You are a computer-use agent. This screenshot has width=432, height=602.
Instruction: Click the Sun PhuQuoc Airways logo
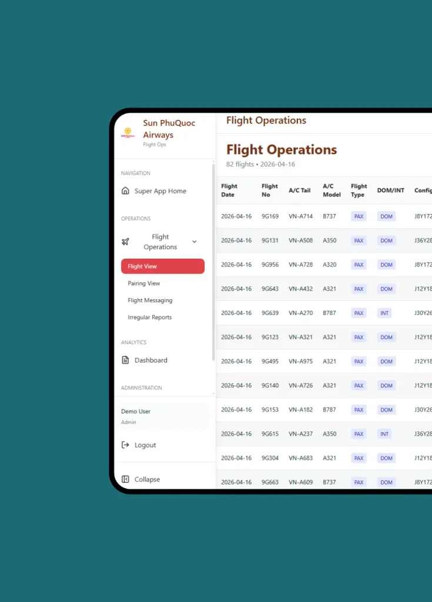pos(128,133)
